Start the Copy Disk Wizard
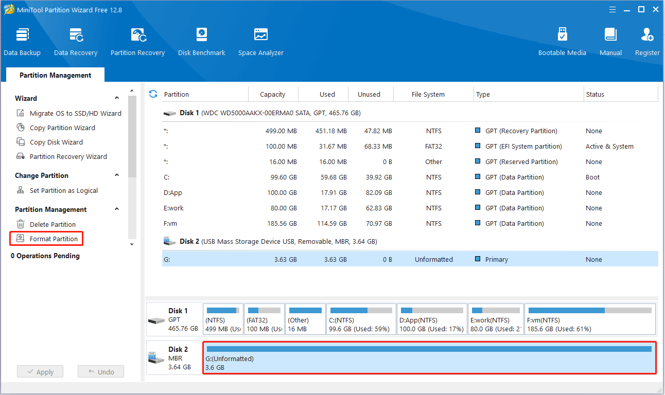This screenshot has height=395, width=665. tap(49, 142)
